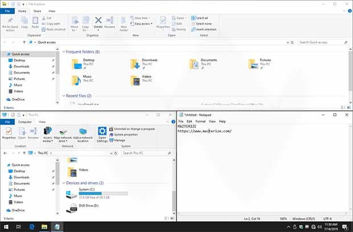
Task: Open Settings from This PC ribbon
Action: coord(102,135)
